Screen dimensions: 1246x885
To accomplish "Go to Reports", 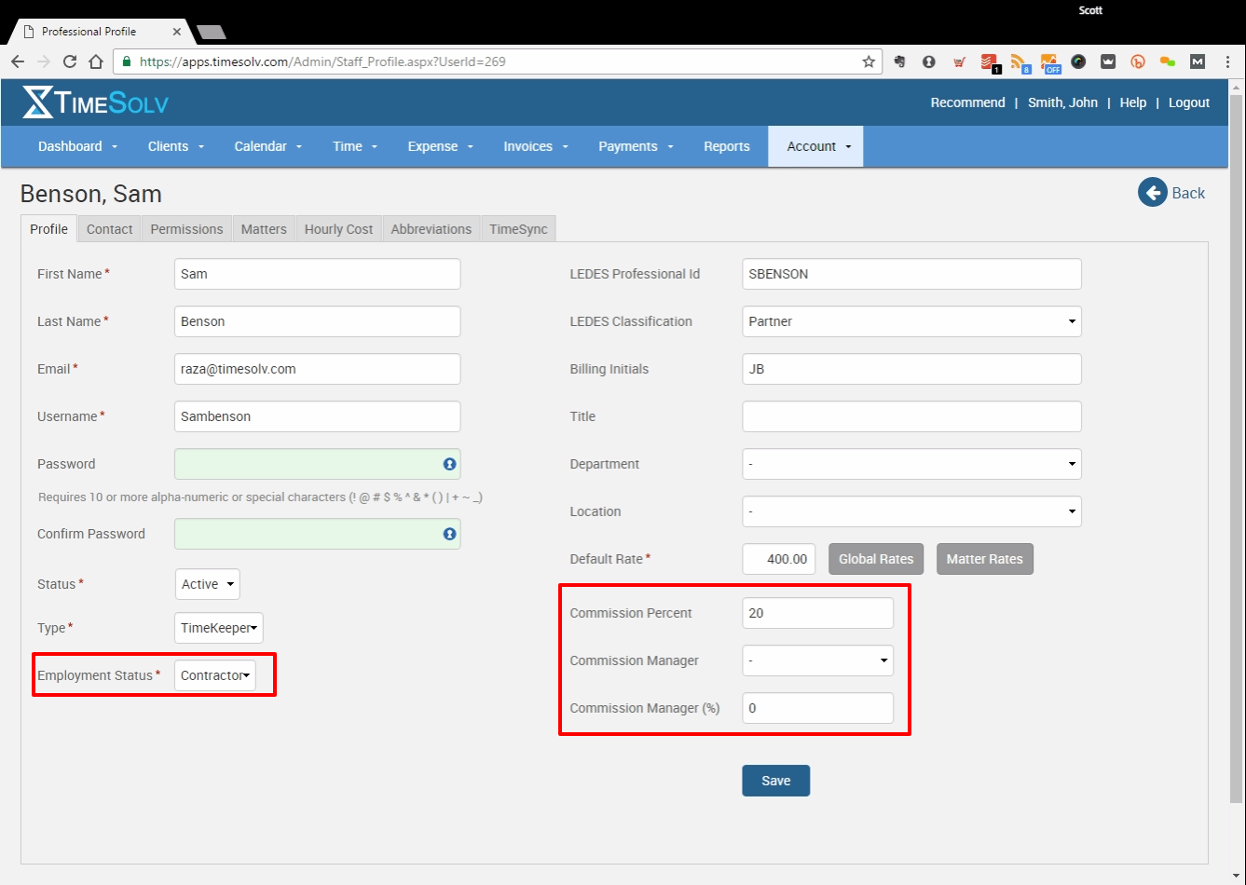I will point(727,146).
